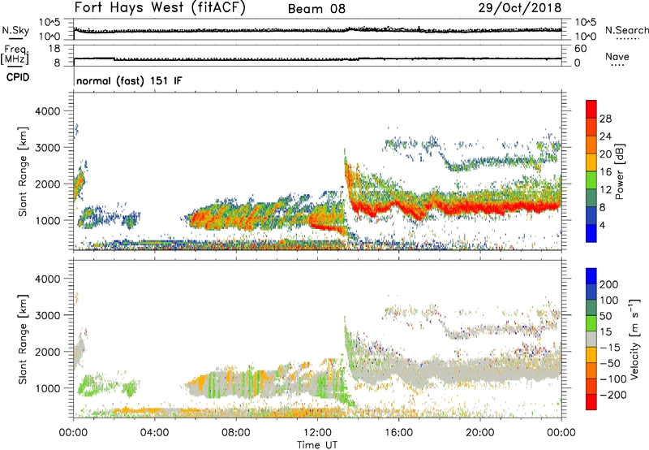Click the '4000' tick in power panel
The image size is (649, 450).
point(48,111)
